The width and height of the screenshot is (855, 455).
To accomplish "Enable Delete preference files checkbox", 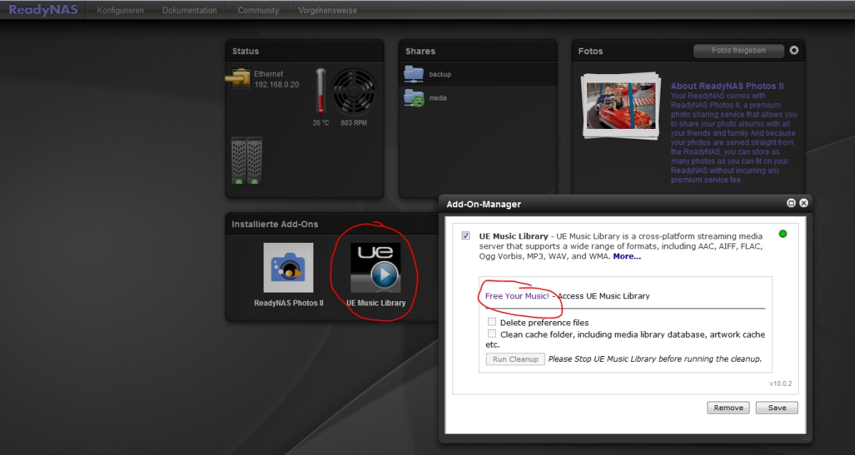I will (x=492, y=322).
